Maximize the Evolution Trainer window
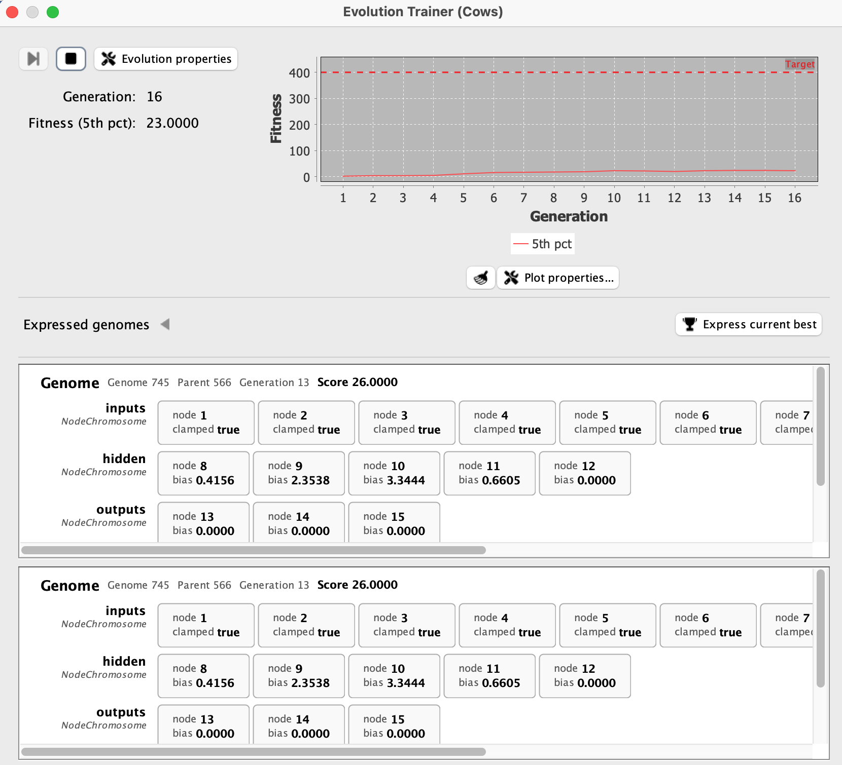The width and height of the screenshot is (842, 765). click(53, 12)
